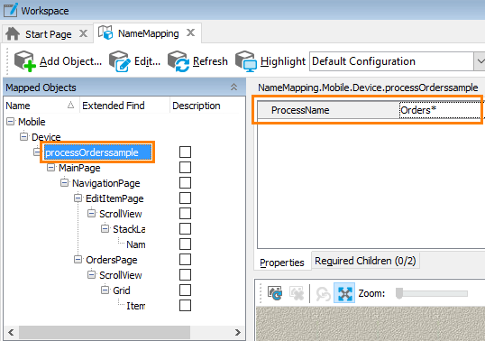Image resolution: width=485 pixels, height=341 pixels.
Task: Close the NameMapping tab
Action: click(x=191, y=32)
